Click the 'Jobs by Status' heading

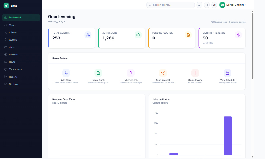point(161,100)
